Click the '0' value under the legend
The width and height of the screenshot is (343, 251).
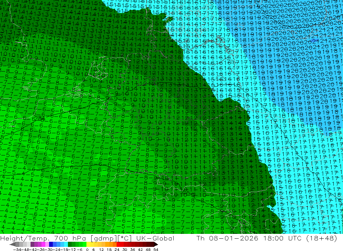click(x=87, y=250)
